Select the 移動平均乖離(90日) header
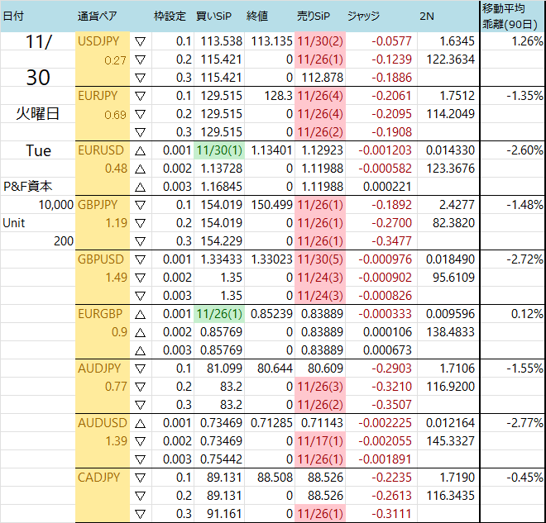The width and height of the screenshot is (546, 523). [x=510, y=16]
